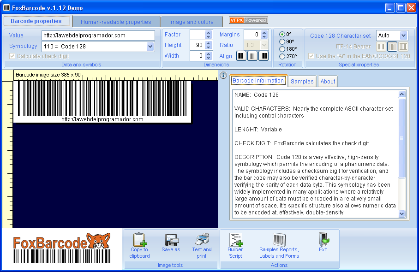The width and height of the screenshot is (419, 272).
Task: Maximize the FoxBarcode window
Action: coord(401,8)
